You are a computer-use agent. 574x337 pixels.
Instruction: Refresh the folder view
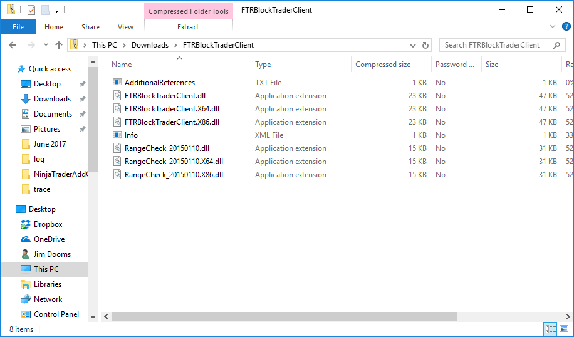(x=425, y=45)
